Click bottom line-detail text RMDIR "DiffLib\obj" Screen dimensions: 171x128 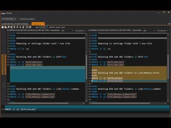[x=20, y=110]
